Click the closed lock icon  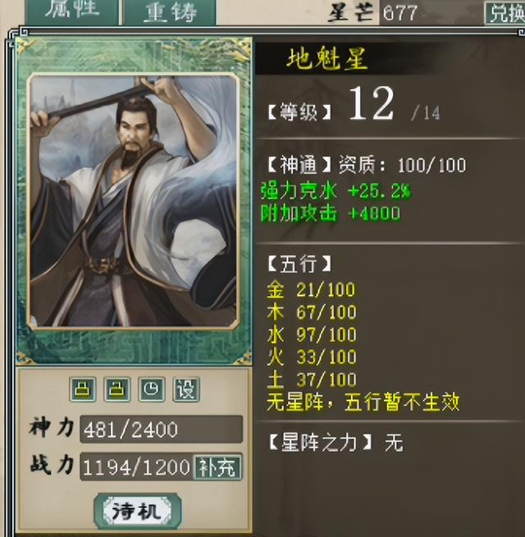(x=83, y=389)
